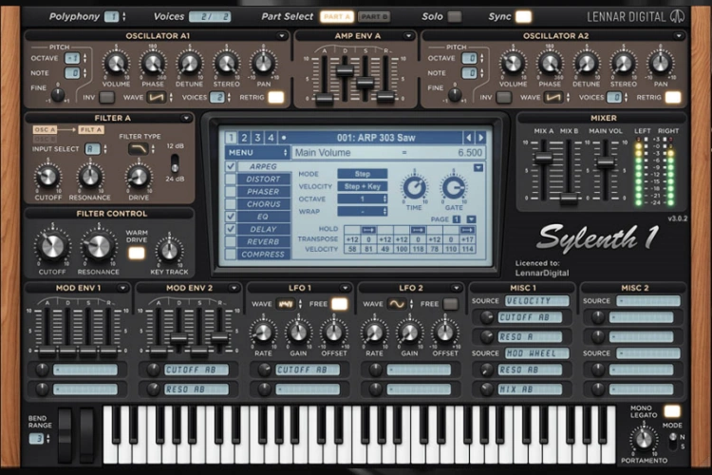712x475 pixels.
Task: Open the Oscillator A1 section dropdown
Action: 282,36
